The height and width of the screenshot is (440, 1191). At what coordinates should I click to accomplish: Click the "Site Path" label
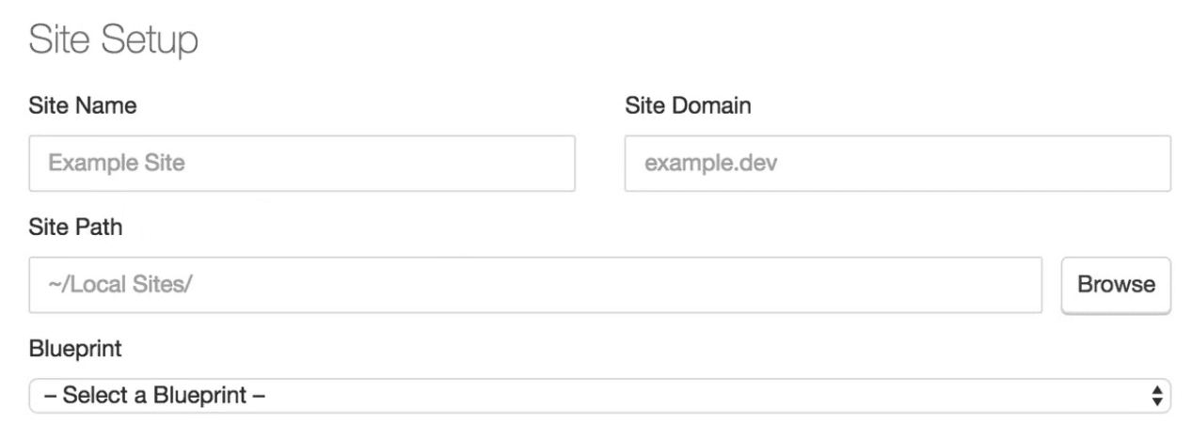(x=76, y=227)
